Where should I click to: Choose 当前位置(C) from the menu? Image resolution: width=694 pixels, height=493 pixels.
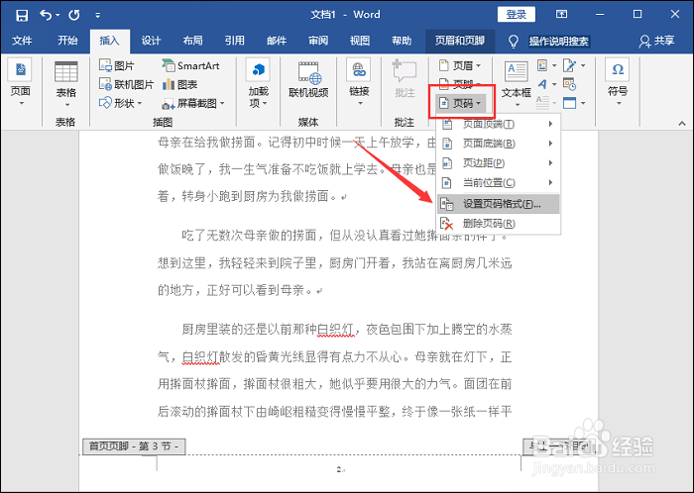point(499,182)
